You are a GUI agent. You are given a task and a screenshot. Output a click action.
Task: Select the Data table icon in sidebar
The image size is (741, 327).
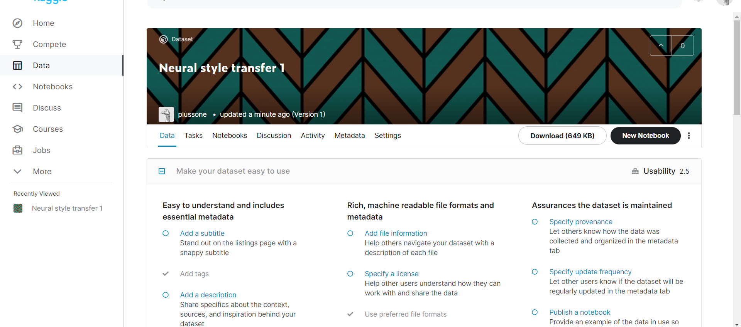point(17,65)
